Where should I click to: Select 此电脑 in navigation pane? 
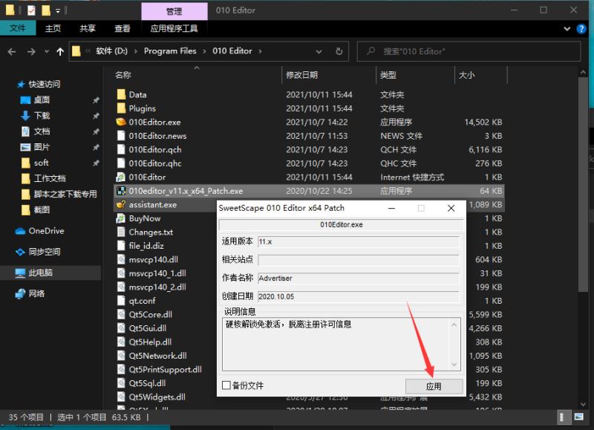point(41,273)
